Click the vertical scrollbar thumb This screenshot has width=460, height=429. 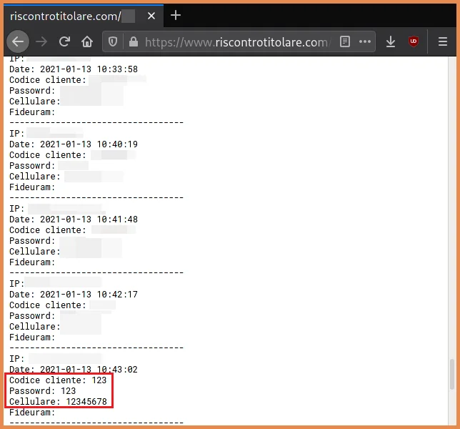coord(452,374)
